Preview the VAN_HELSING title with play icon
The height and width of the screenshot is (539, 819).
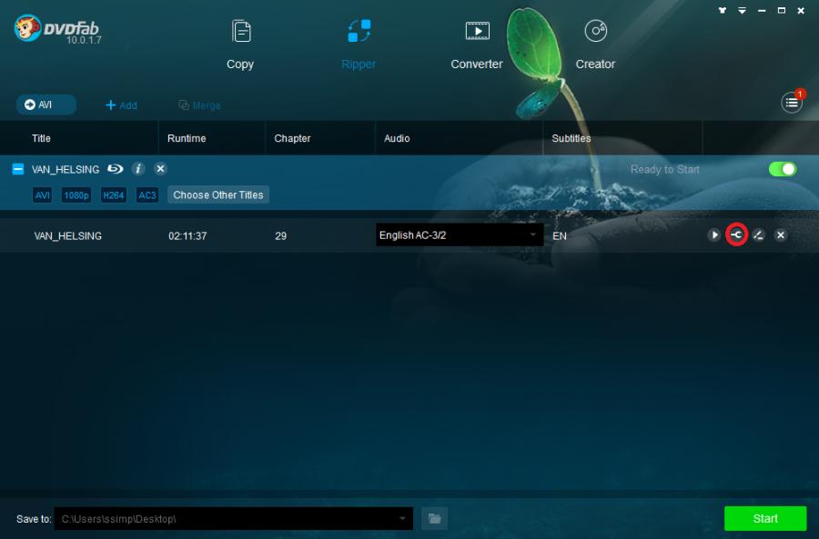point(713,235)
